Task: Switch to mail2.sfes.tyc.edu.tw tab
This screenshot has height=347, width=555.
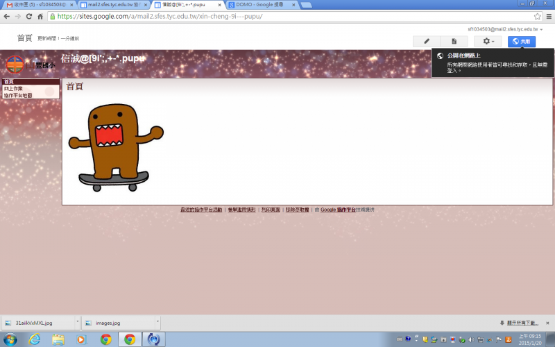Action: tap(112, 5)
